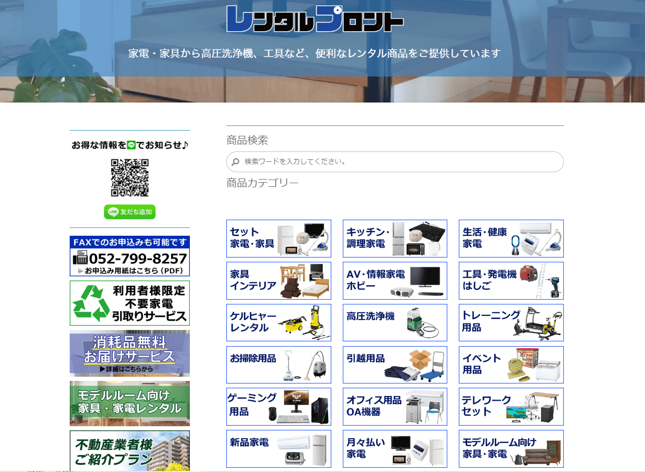Viewport: 645px width, 472px height.
Task: Choose the AV・情報家電ホビー category
Action: pos(395,280)
